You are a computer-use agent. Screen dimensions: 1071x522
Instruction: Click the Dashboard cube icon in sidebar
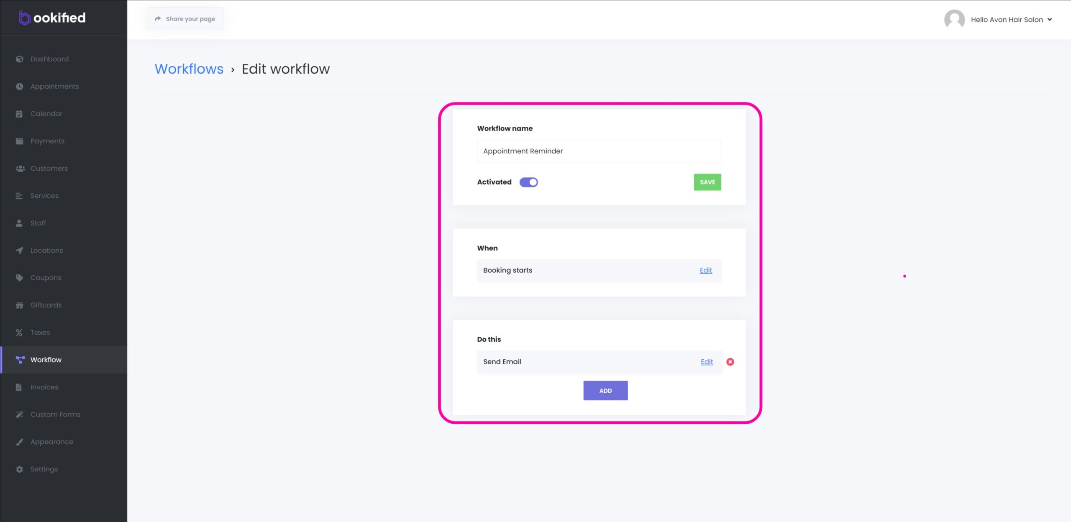tap(19, 59)
